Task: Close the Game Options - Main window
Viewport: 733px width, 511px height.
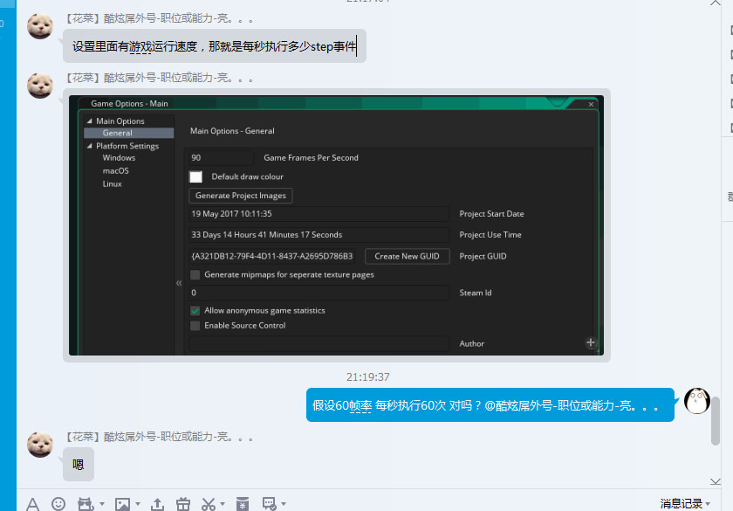Action: (591, 104)
